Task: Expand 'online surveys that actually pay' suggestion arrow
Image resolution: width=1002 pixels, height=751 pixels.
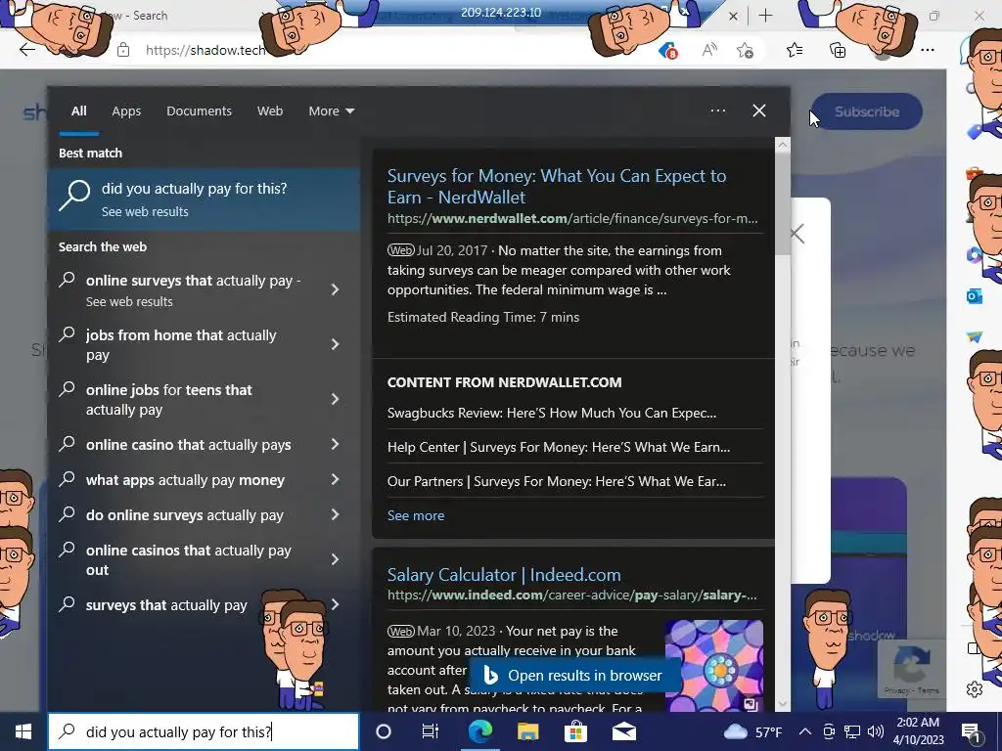Action: tap(335, 289)
